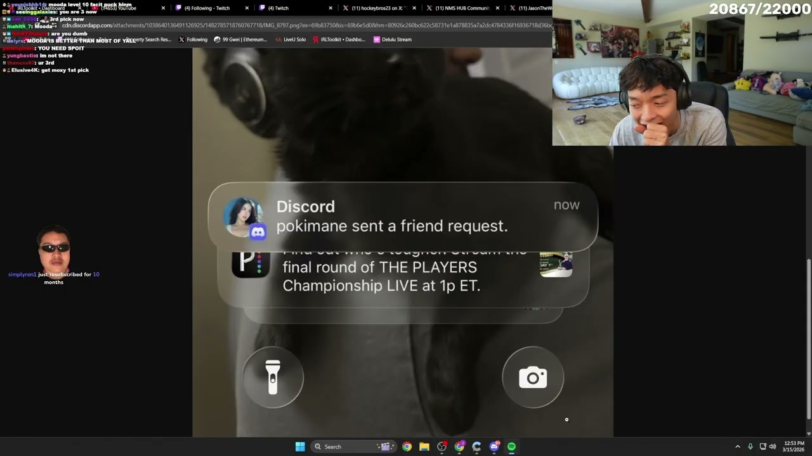The width and height of the screenshot is (812, 456).
Task: Click the '20867/22000' counter text
Action: point(760,9)
